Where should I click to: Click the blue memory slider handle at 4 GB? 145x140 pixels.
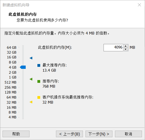23,67
